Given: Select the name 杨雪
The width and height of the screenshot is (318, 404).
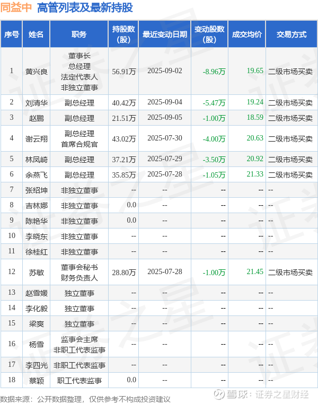Looking at the screenshot, I should pyautogui.click(x=37, y=344).
